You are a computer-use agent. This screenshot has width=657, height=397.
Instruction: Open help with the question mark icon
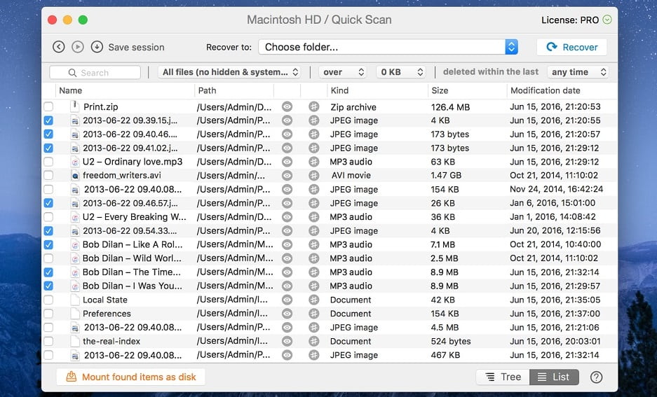click(596, 377)
